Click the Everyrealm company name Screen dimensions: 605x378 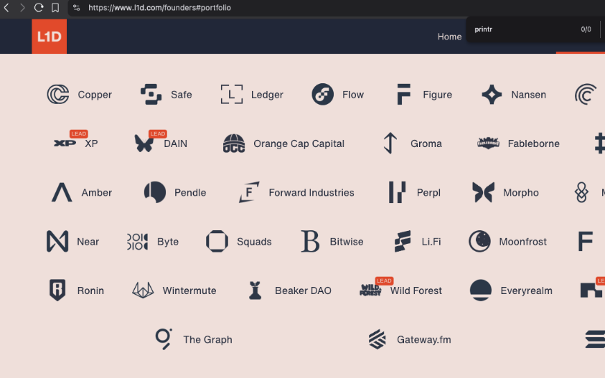pos(526,290)
